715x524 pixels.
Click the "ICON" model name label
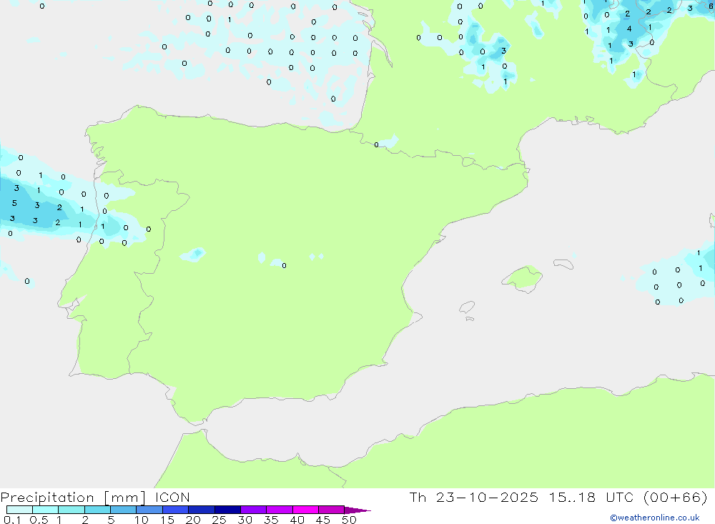coord(172,497)
